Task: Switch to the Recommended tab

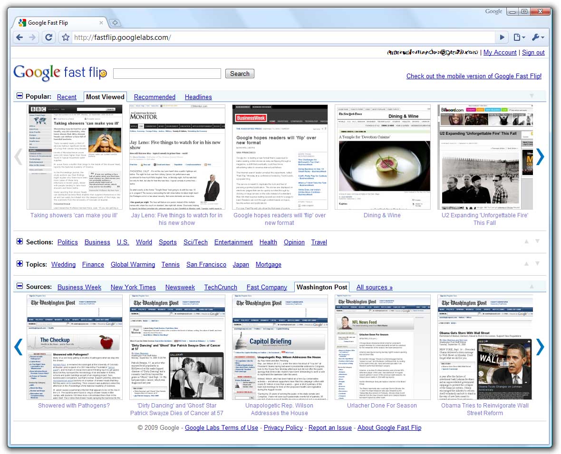Action: [x=155, y=97]
